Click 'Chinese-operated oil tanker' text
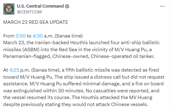The image size is (171, 110). coord(122,56)
